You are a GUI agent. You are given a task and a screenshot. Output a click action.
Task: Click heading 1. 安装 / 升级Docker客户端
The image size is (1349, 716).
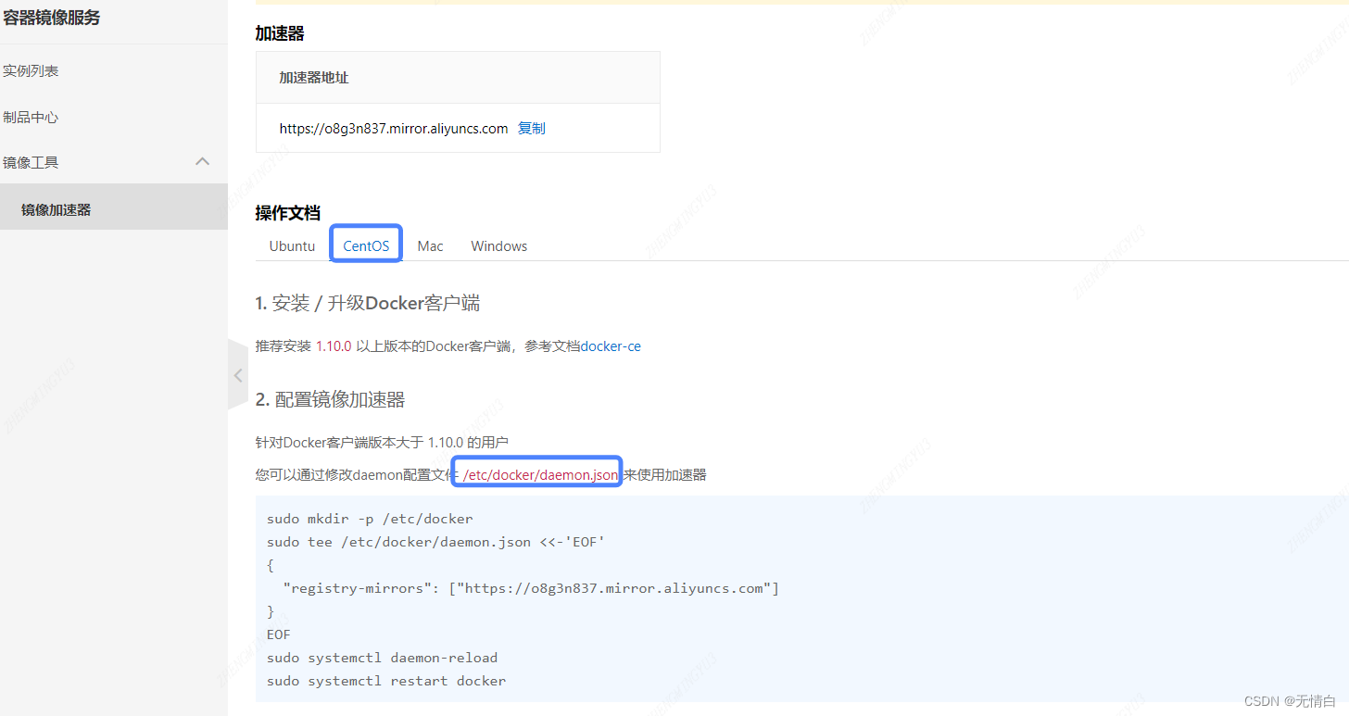pyautogui.click(x=368, y=303)
